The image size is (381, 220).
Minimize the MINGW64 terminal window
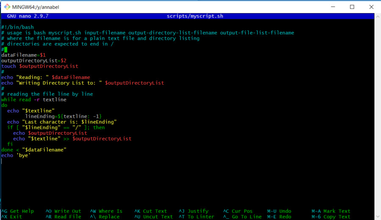[332, 6]
